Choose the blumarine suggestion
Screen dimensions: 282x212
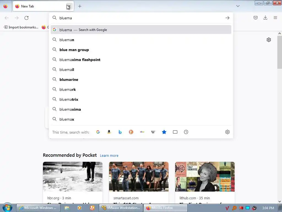coord(141,79)
